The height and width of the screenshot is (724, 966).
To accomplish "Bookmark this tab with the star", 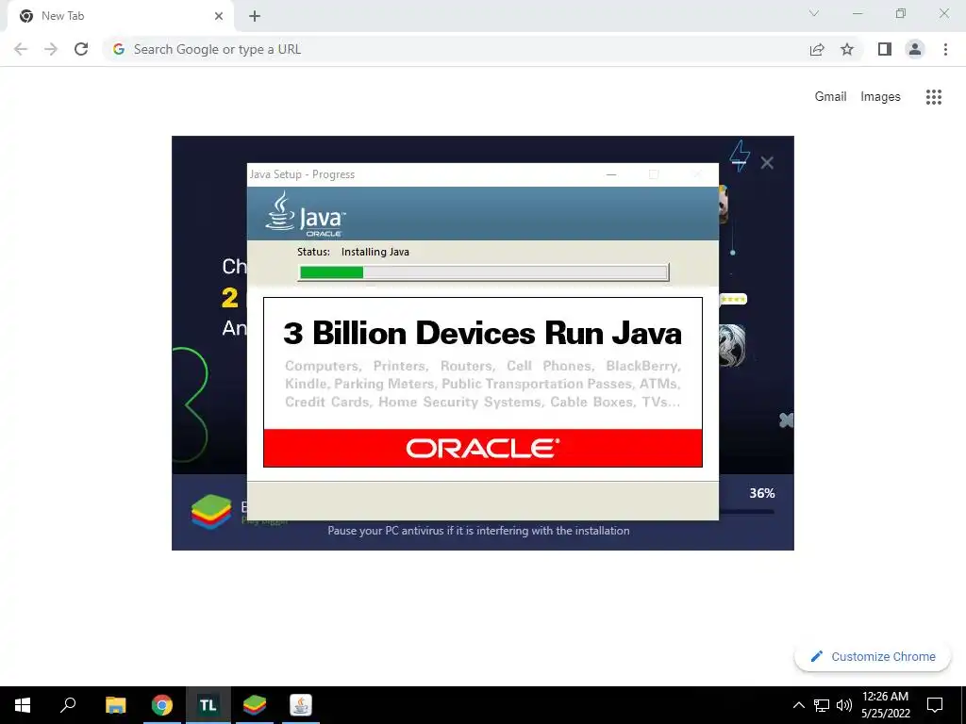I will [x=847, y=49].
